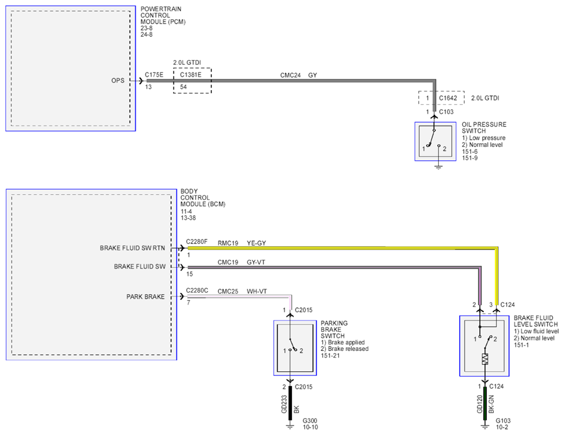
Task: Click the G103 ground symbol
Action: pyautogui.click(x=485, y=426)
